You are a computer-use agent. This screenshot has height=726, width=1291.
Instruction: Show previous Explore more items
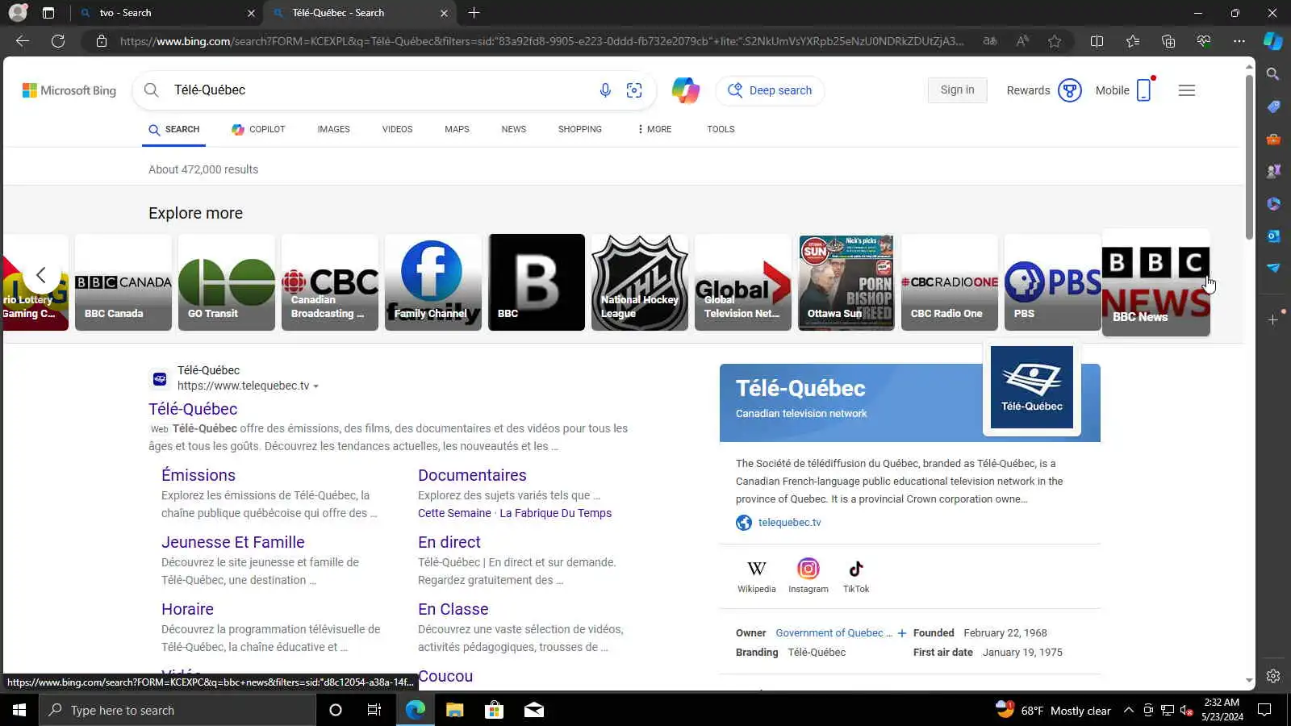pyautogui.click(x=41, y=275)
